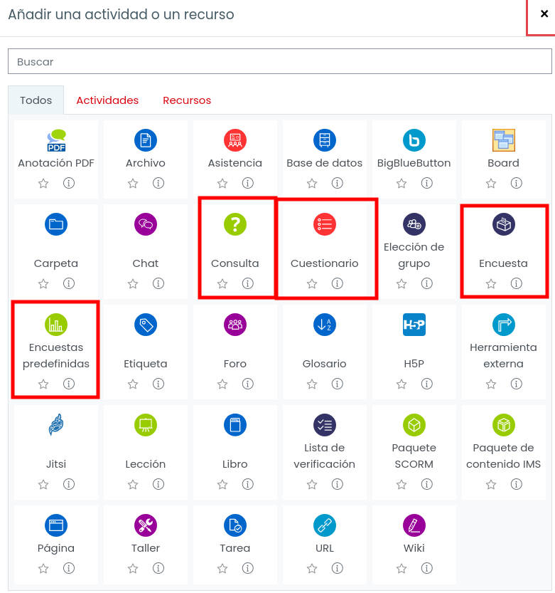
Task: Pick the Jitsi activity icon
Action: pyautogui.click(x=56, y=425)
